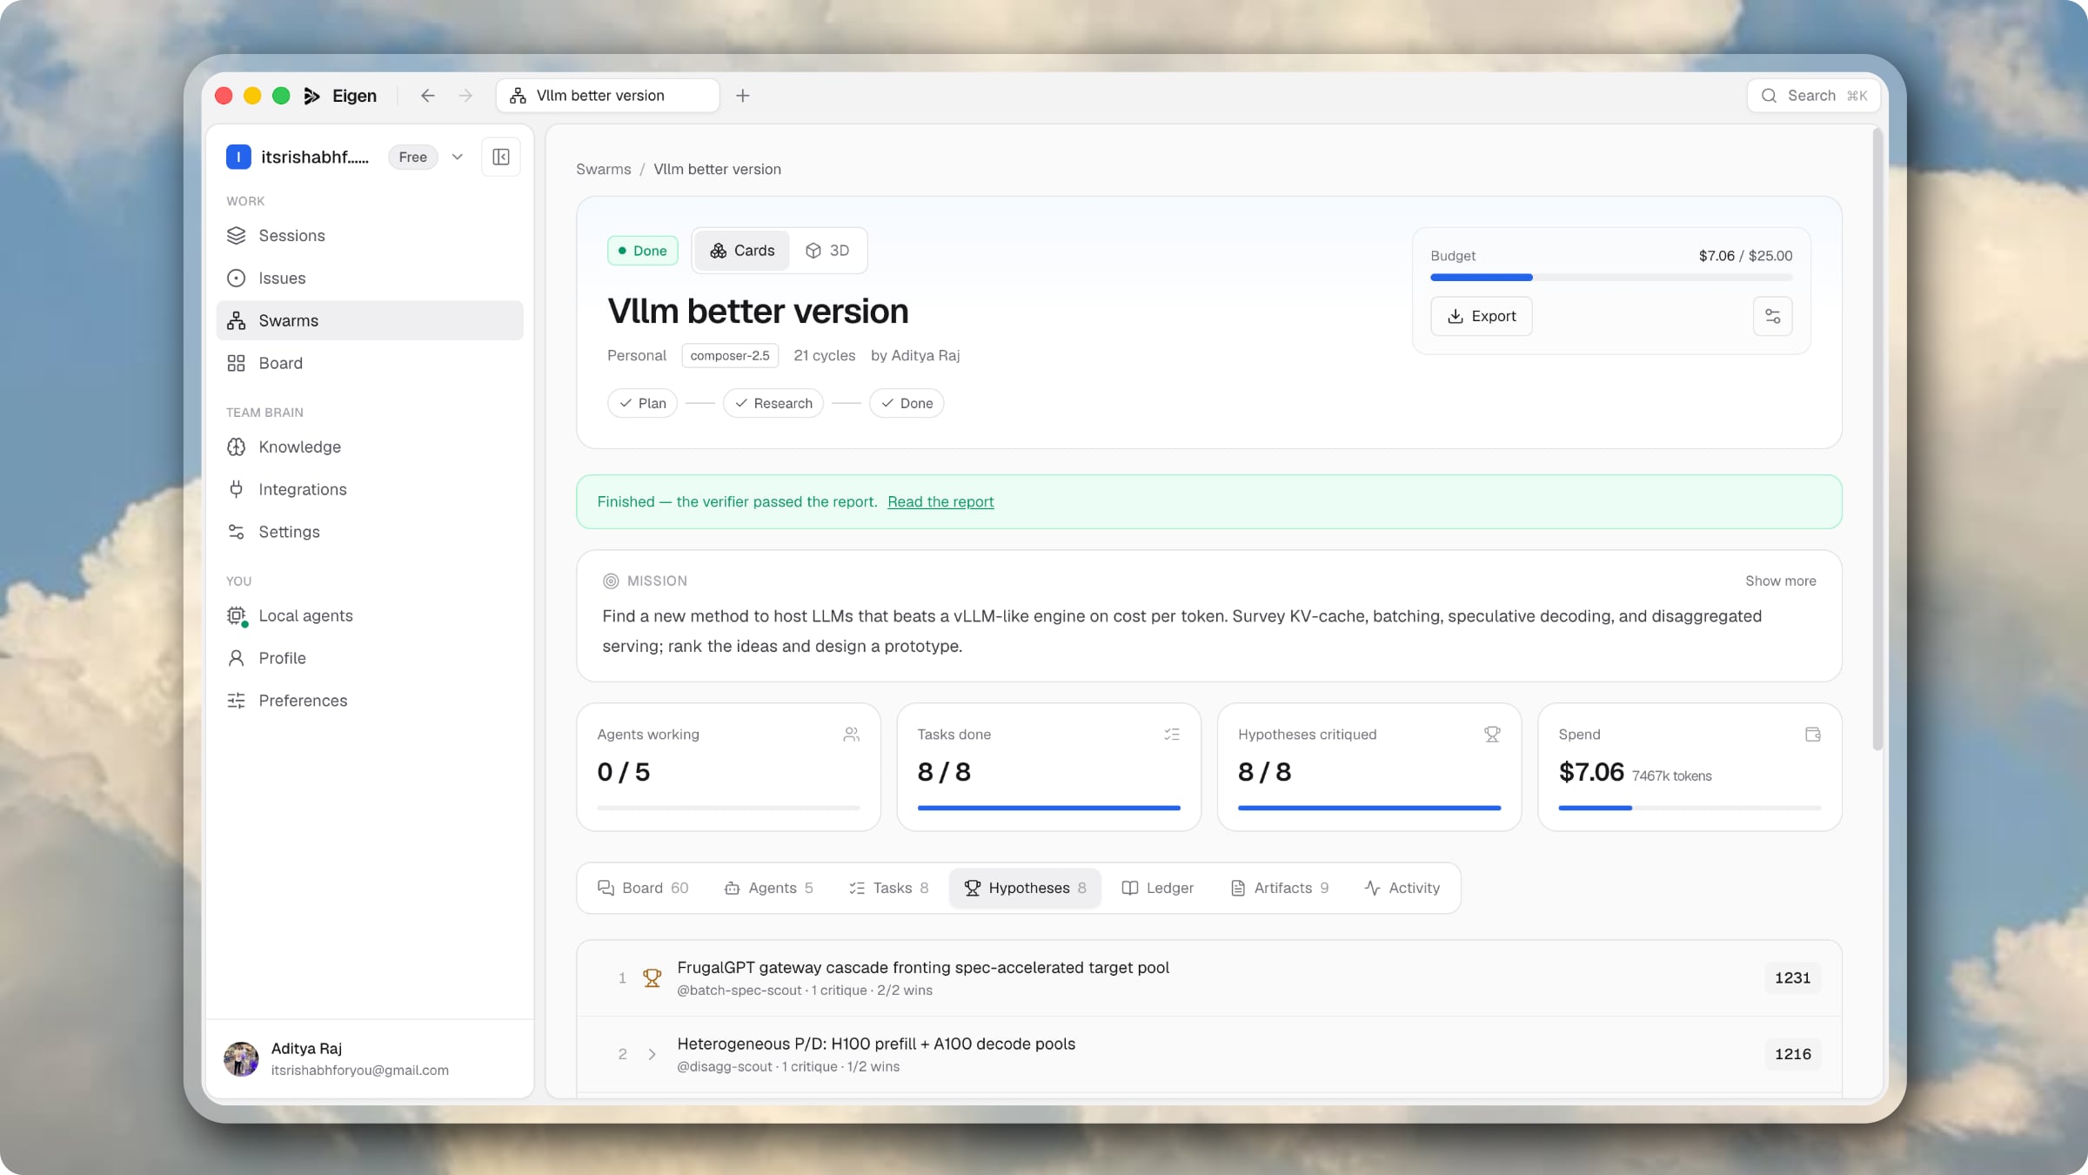This screenshot has height=1175, width=2088.
Task: Open budget settings sliders icon
Action: tap(1772, 316)
